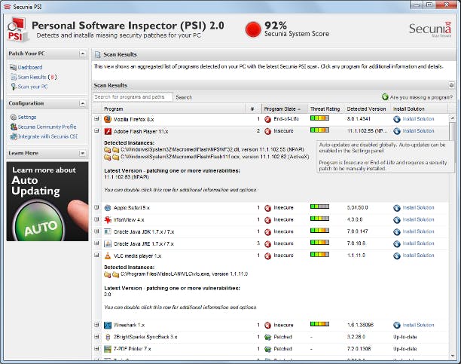Image resolution: width=461 pixels, height=364 pixels.
Task: Start Scan your PC from sidebar
Action: point(32,87)
